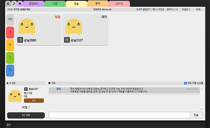Open the help question-mark icon tab
The width and height of the screenshot is (210, 128).
pos(8,4)
